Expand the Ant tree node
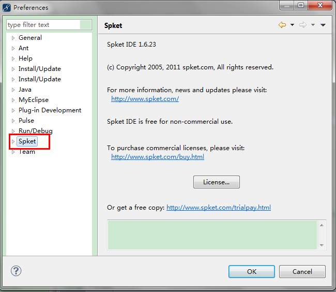This screenshot has width=336, height=292. [x=13, y=48]
